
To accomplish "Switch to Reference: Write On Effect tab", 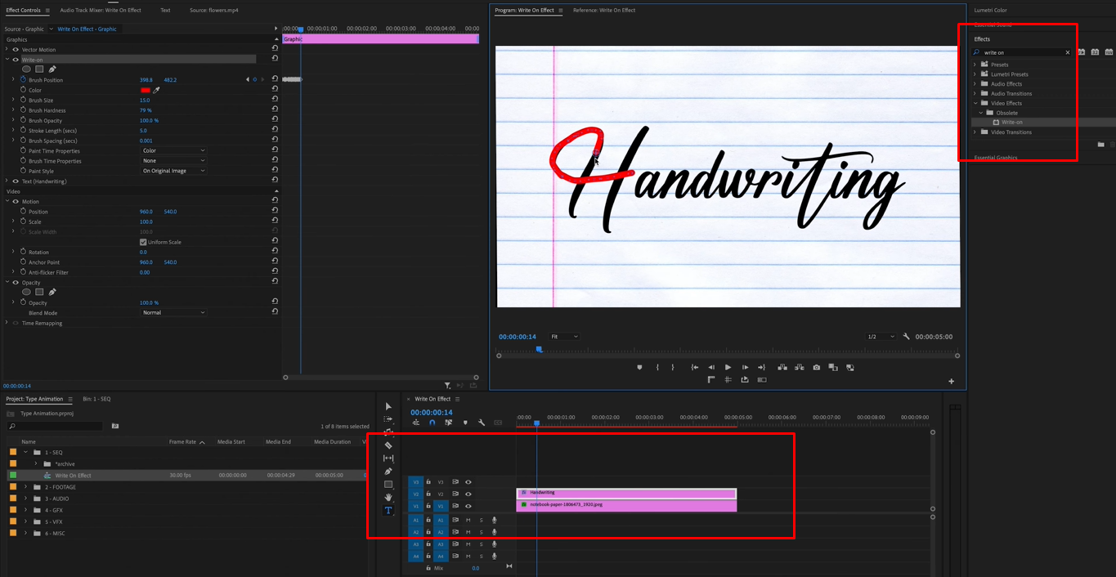I will click(x=604, y=11).
